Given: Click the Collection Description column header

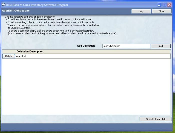Looking at the screenshot, I should [93, 51].
